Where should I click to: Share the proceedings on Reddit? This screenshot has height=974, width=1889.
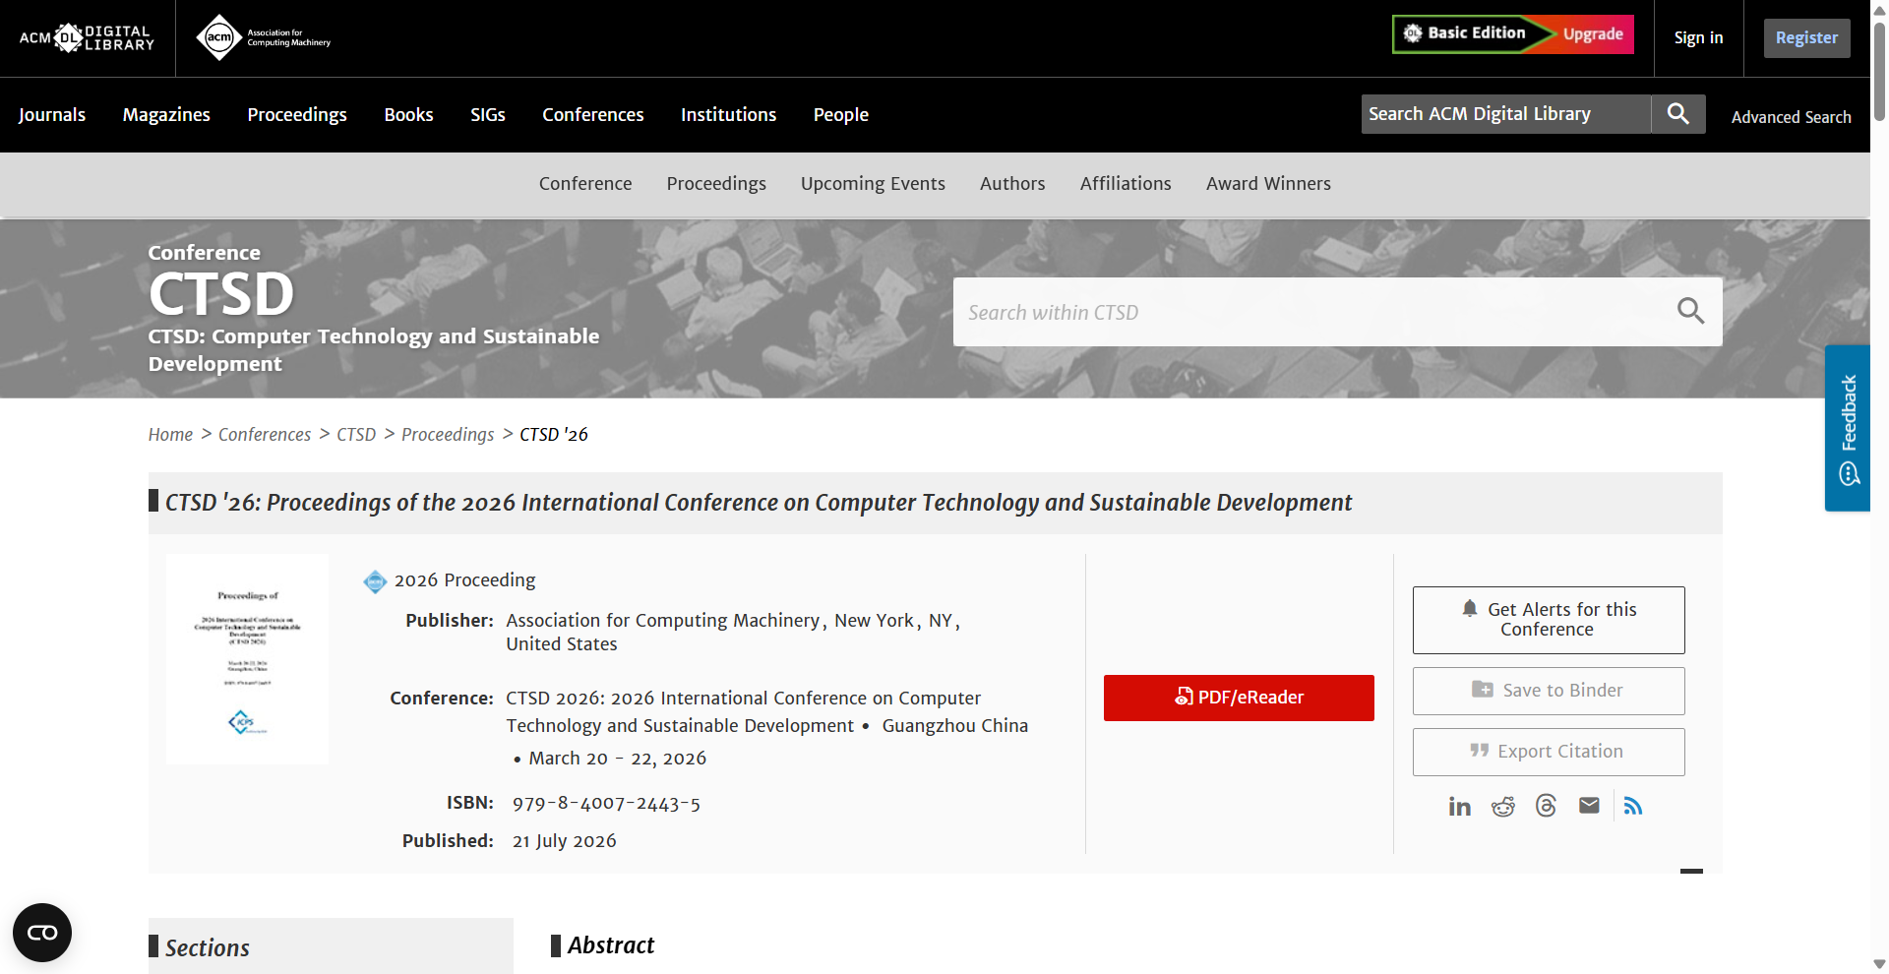point(1502,807)
